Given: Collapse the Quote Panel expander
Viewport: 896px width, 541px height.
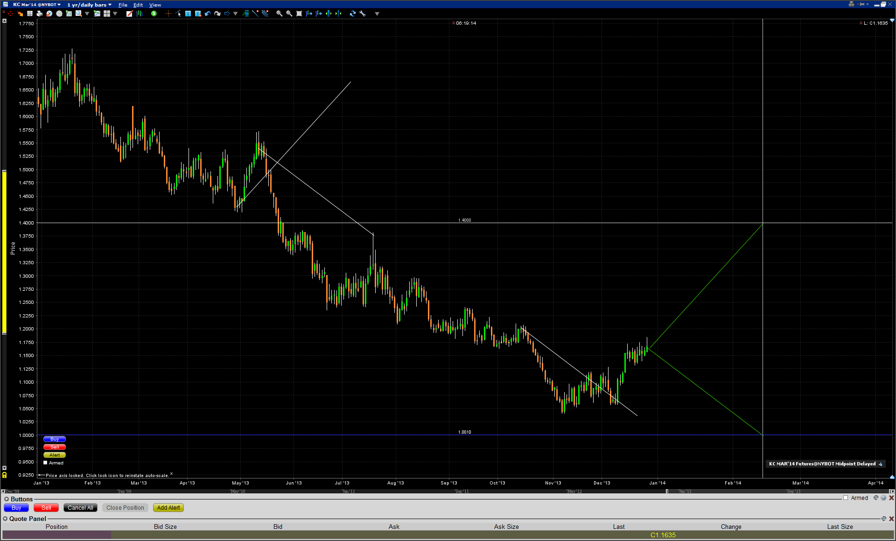Looking at the screenshot, I should tap(5, 519).
